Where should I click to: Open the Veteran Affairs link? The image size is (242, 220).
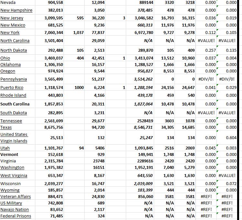tap(16, 197)
